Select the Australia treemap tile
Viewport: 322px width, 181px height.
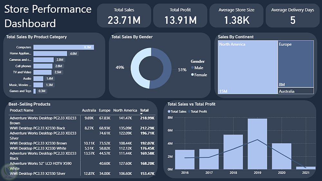(x=296, y=91)
